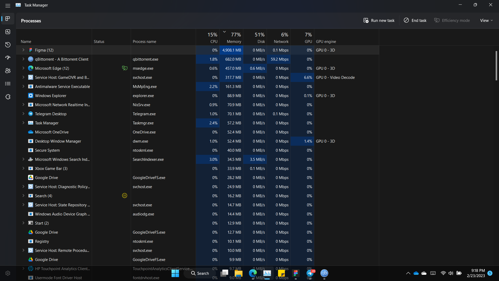Open the hamburger navigation menu

pos(8,5)
